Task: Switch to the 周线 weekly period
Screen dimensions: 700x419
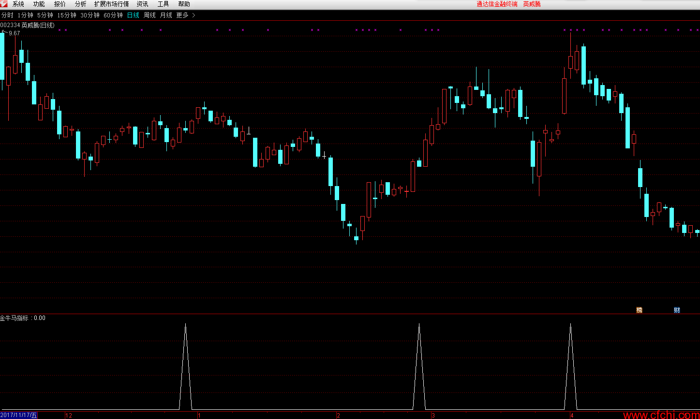Action: point(149,15)
